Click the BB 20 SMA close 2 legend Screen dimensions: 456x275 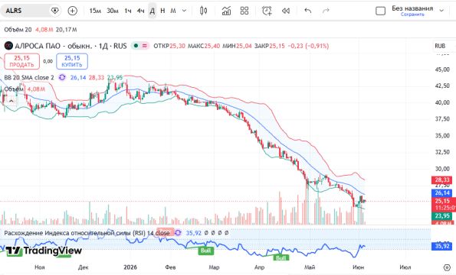29,77
